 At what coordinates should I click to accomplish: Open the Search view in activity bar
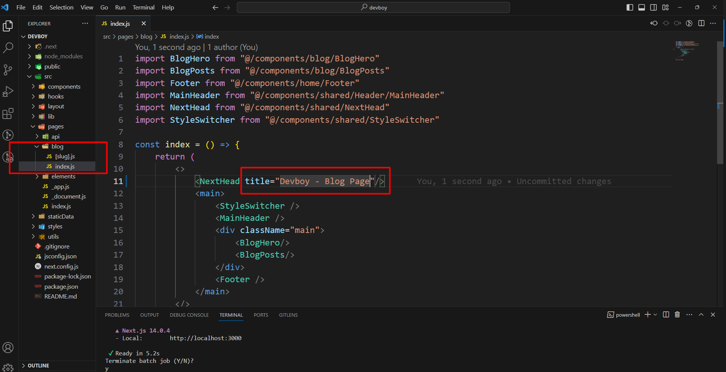coord(8,48)
